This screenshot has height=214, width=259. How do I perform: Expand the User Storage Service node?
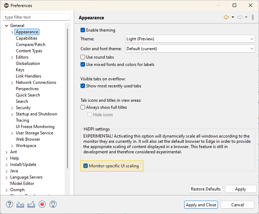click(12, 133)
